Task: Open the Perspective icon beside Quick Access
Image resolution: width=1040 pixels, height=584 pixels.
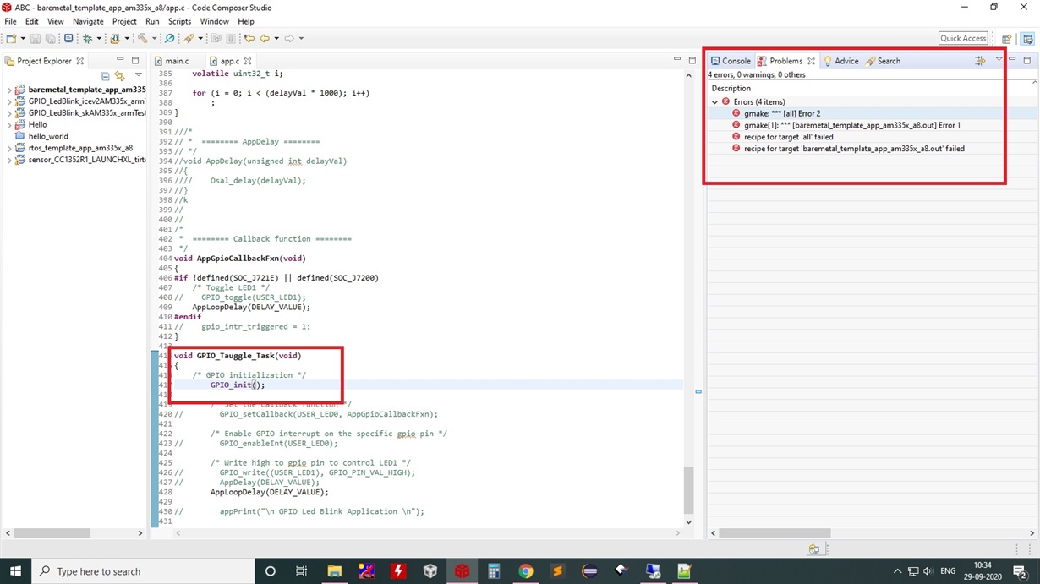Action: pyautogui.click(x=1006, y=38)
